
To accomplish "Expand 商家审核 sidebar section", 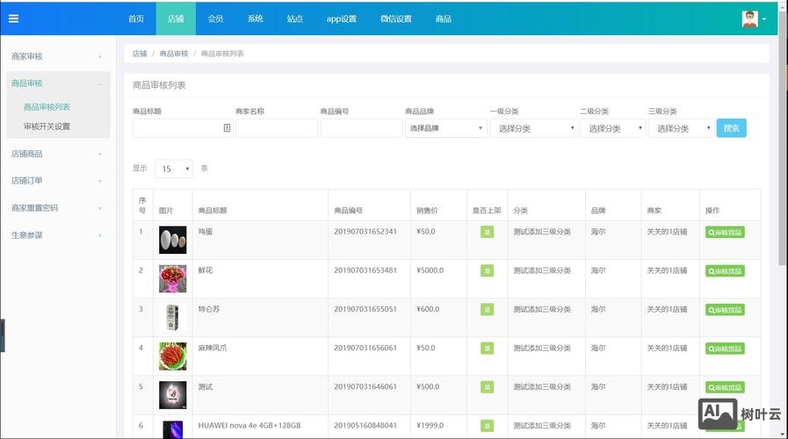I will (57, 56).
